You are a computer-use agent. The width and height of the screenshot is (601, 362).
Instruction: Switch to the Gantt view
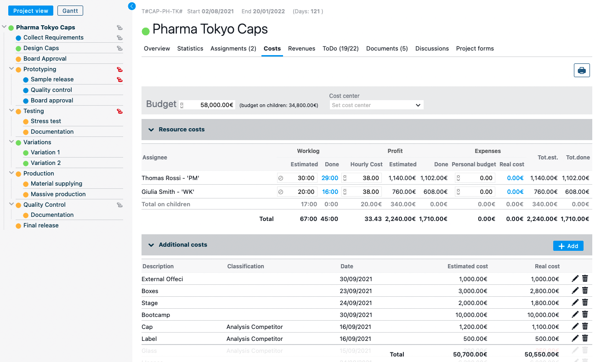point(70,11)
